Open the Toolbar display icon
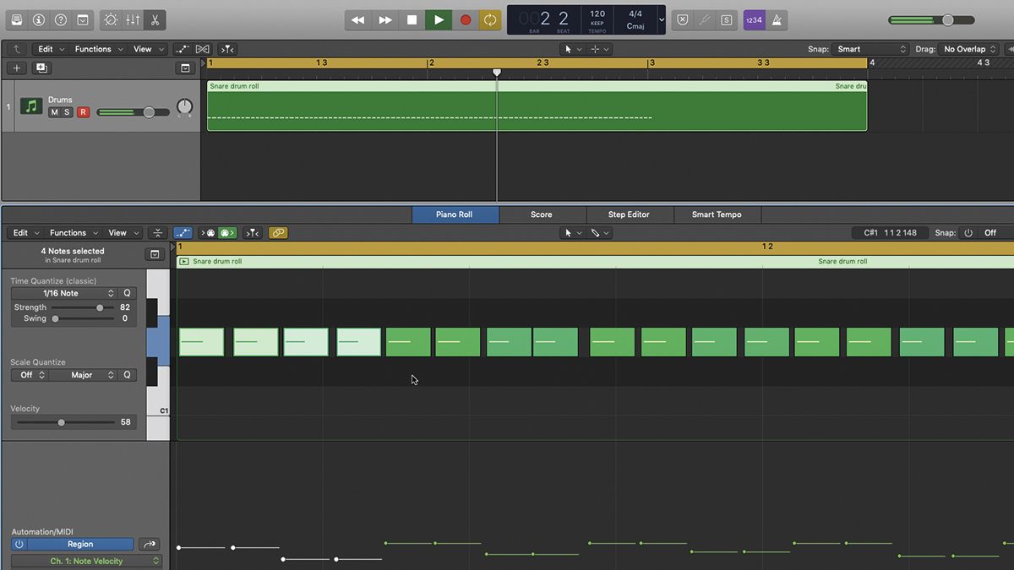The image size is (1014, 570). click(83, 19)
